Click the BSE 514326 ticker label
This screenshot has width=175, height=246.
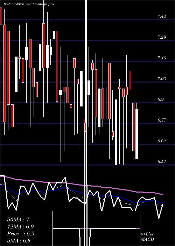point(14,4)
